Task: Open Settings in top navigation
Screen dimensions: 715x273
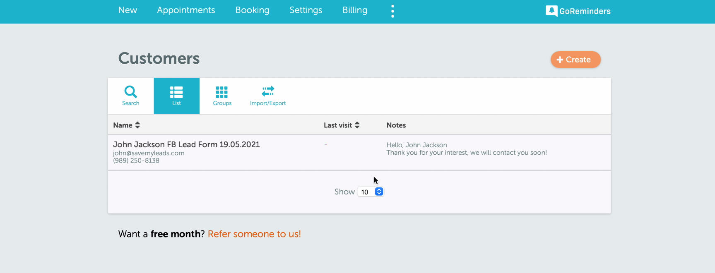Action: tap(306, 10)
